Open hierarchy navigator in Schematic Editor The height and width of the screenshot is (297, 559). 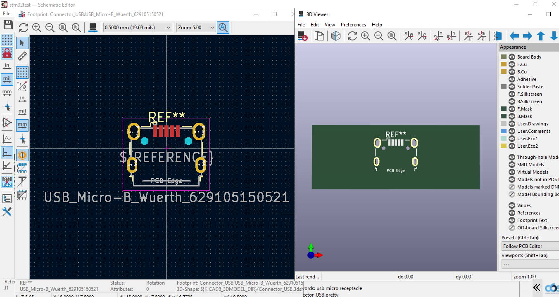(x=7, y=198)
